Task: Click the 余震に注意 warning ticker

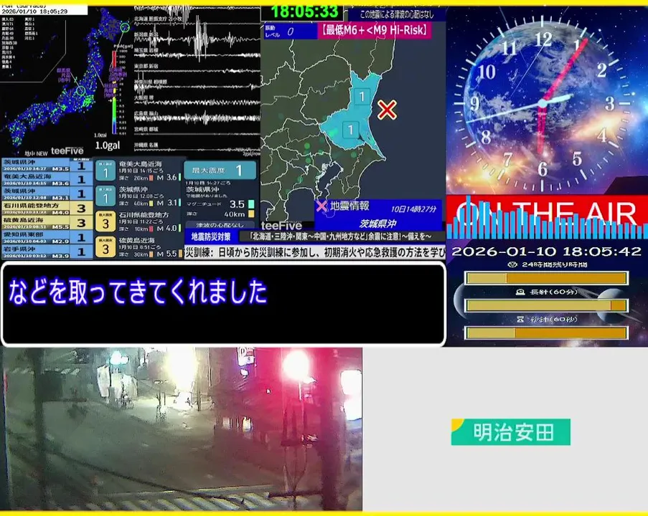Action: [x=342, y=236]
